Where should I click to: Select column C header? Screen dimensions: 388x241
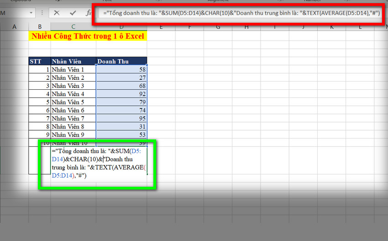(x=73, y=27)
